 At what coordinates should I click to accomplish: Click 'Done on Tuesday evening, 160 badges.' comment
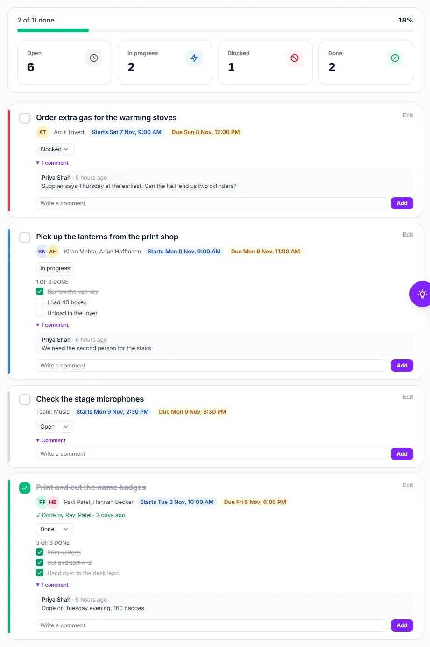tap(93, 608)
